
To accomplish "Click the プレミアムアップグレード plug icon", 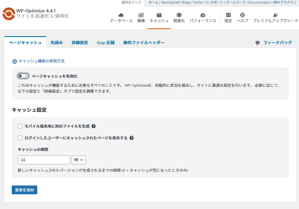I will (275, 15).
